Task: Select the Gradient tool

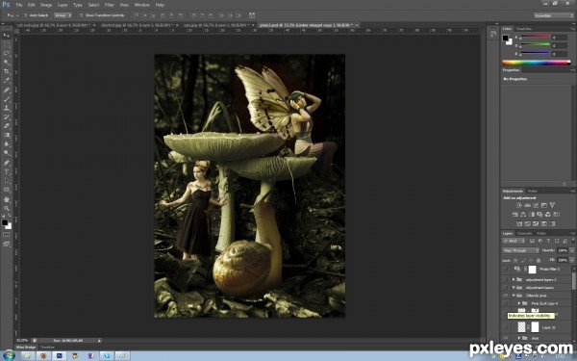Action: (7, 135)
